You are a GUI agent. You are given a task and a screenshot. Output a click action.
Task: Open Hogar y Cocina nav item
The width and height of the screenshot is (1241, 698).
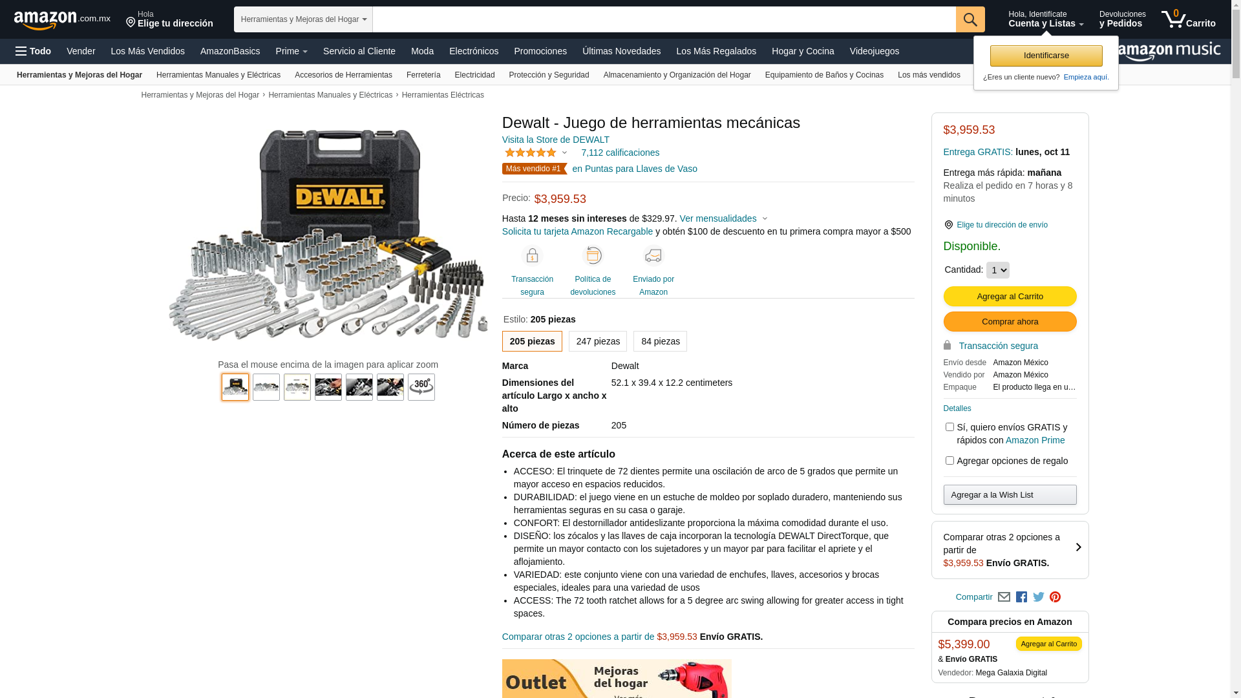click(x=802, y=51)
